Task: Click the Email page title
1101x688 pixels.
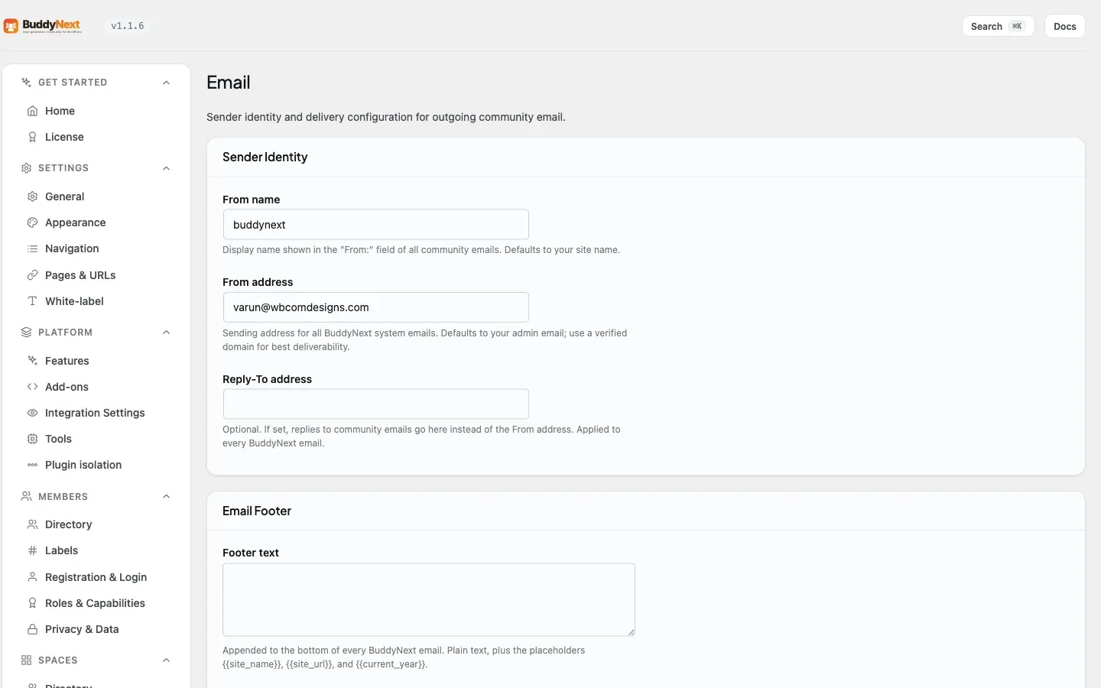Action: coord(229,83)
